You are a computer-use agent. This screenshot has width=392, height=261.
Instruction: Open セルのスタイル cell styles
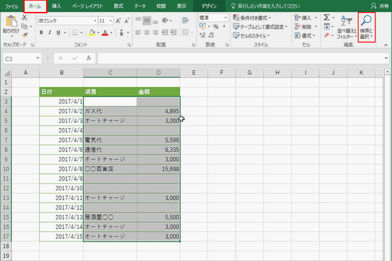pyautogui.click(x=252, y=36)
